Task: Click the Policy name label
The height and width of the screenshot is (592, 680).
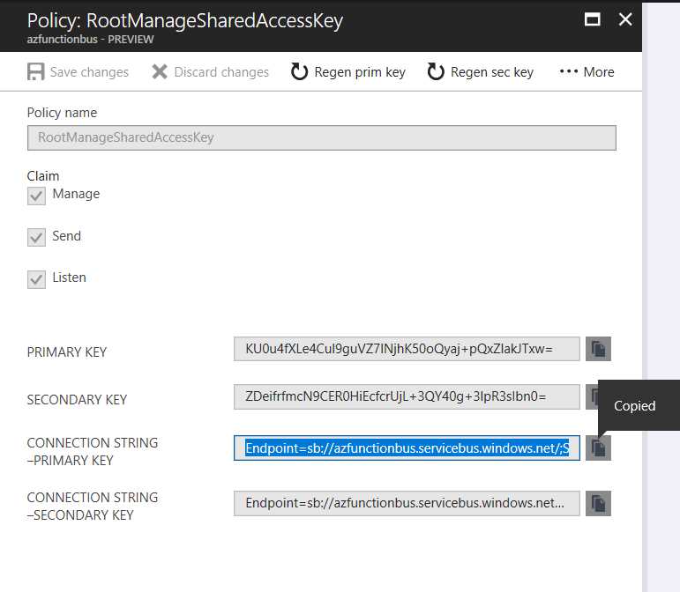Action: pyautogui.click(x=62, y=113)
